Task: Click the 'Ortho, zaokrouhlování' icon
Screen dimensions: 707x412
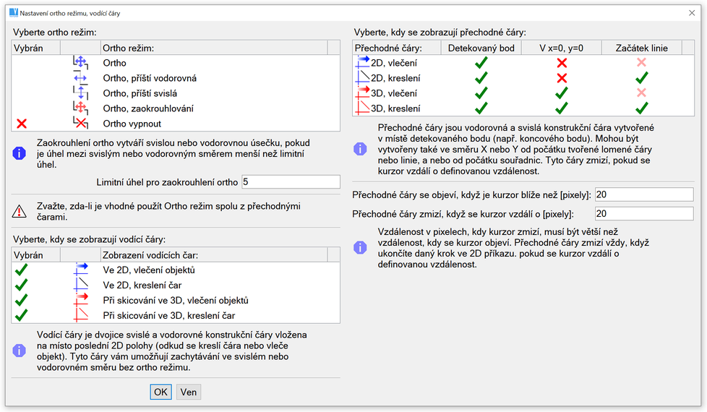Action: (80, 108)
